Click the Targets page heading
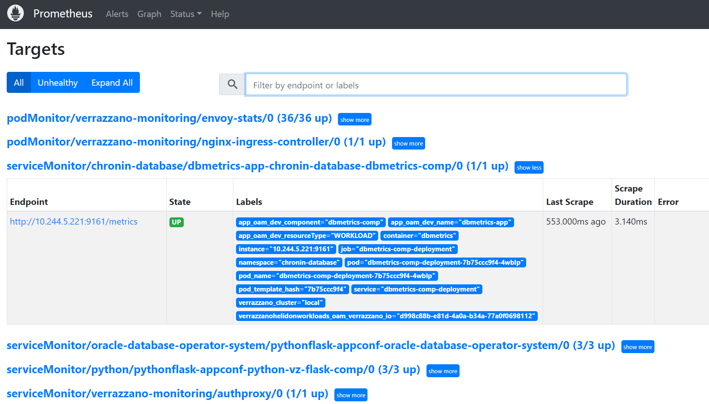The image size is (709, 404). pyautogui.click(x=36, y=49)
